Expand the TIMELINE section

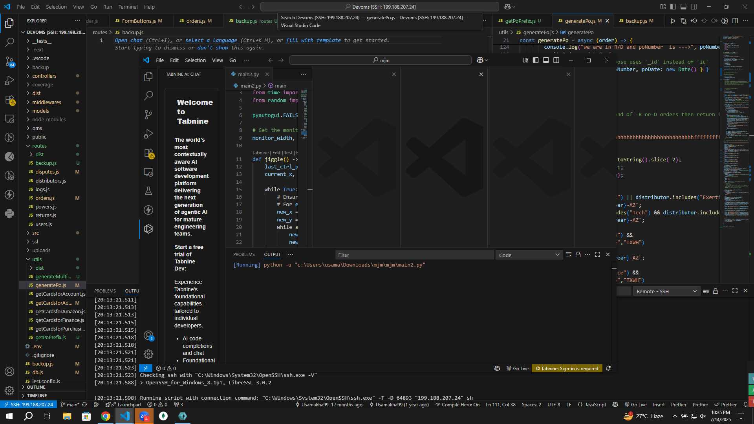pos(53,396)
